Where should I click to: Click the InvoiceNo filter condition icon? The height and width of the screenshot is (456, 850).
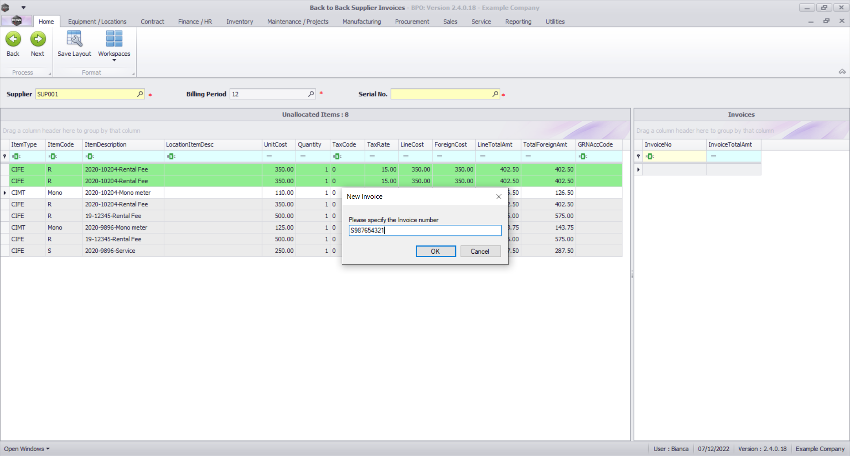pos(650,156)
